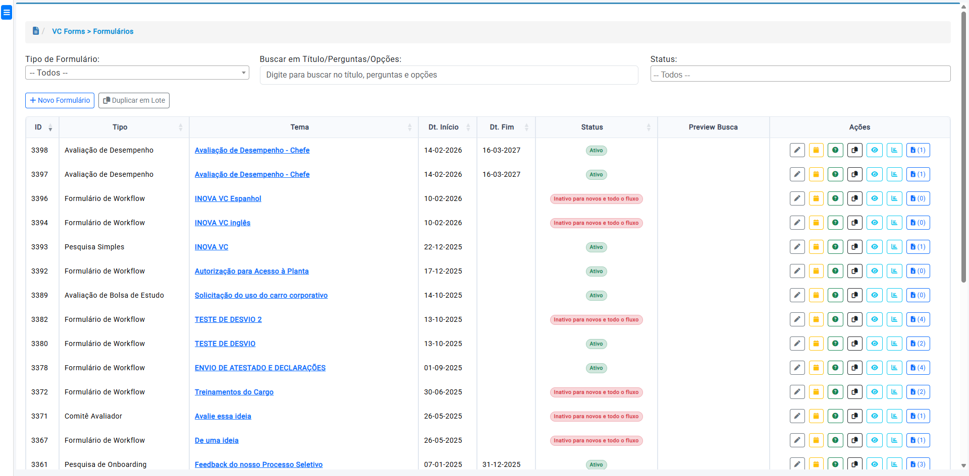Preview form 3371 with the eye icon
The image size is (969, 476).
point(874,416)
